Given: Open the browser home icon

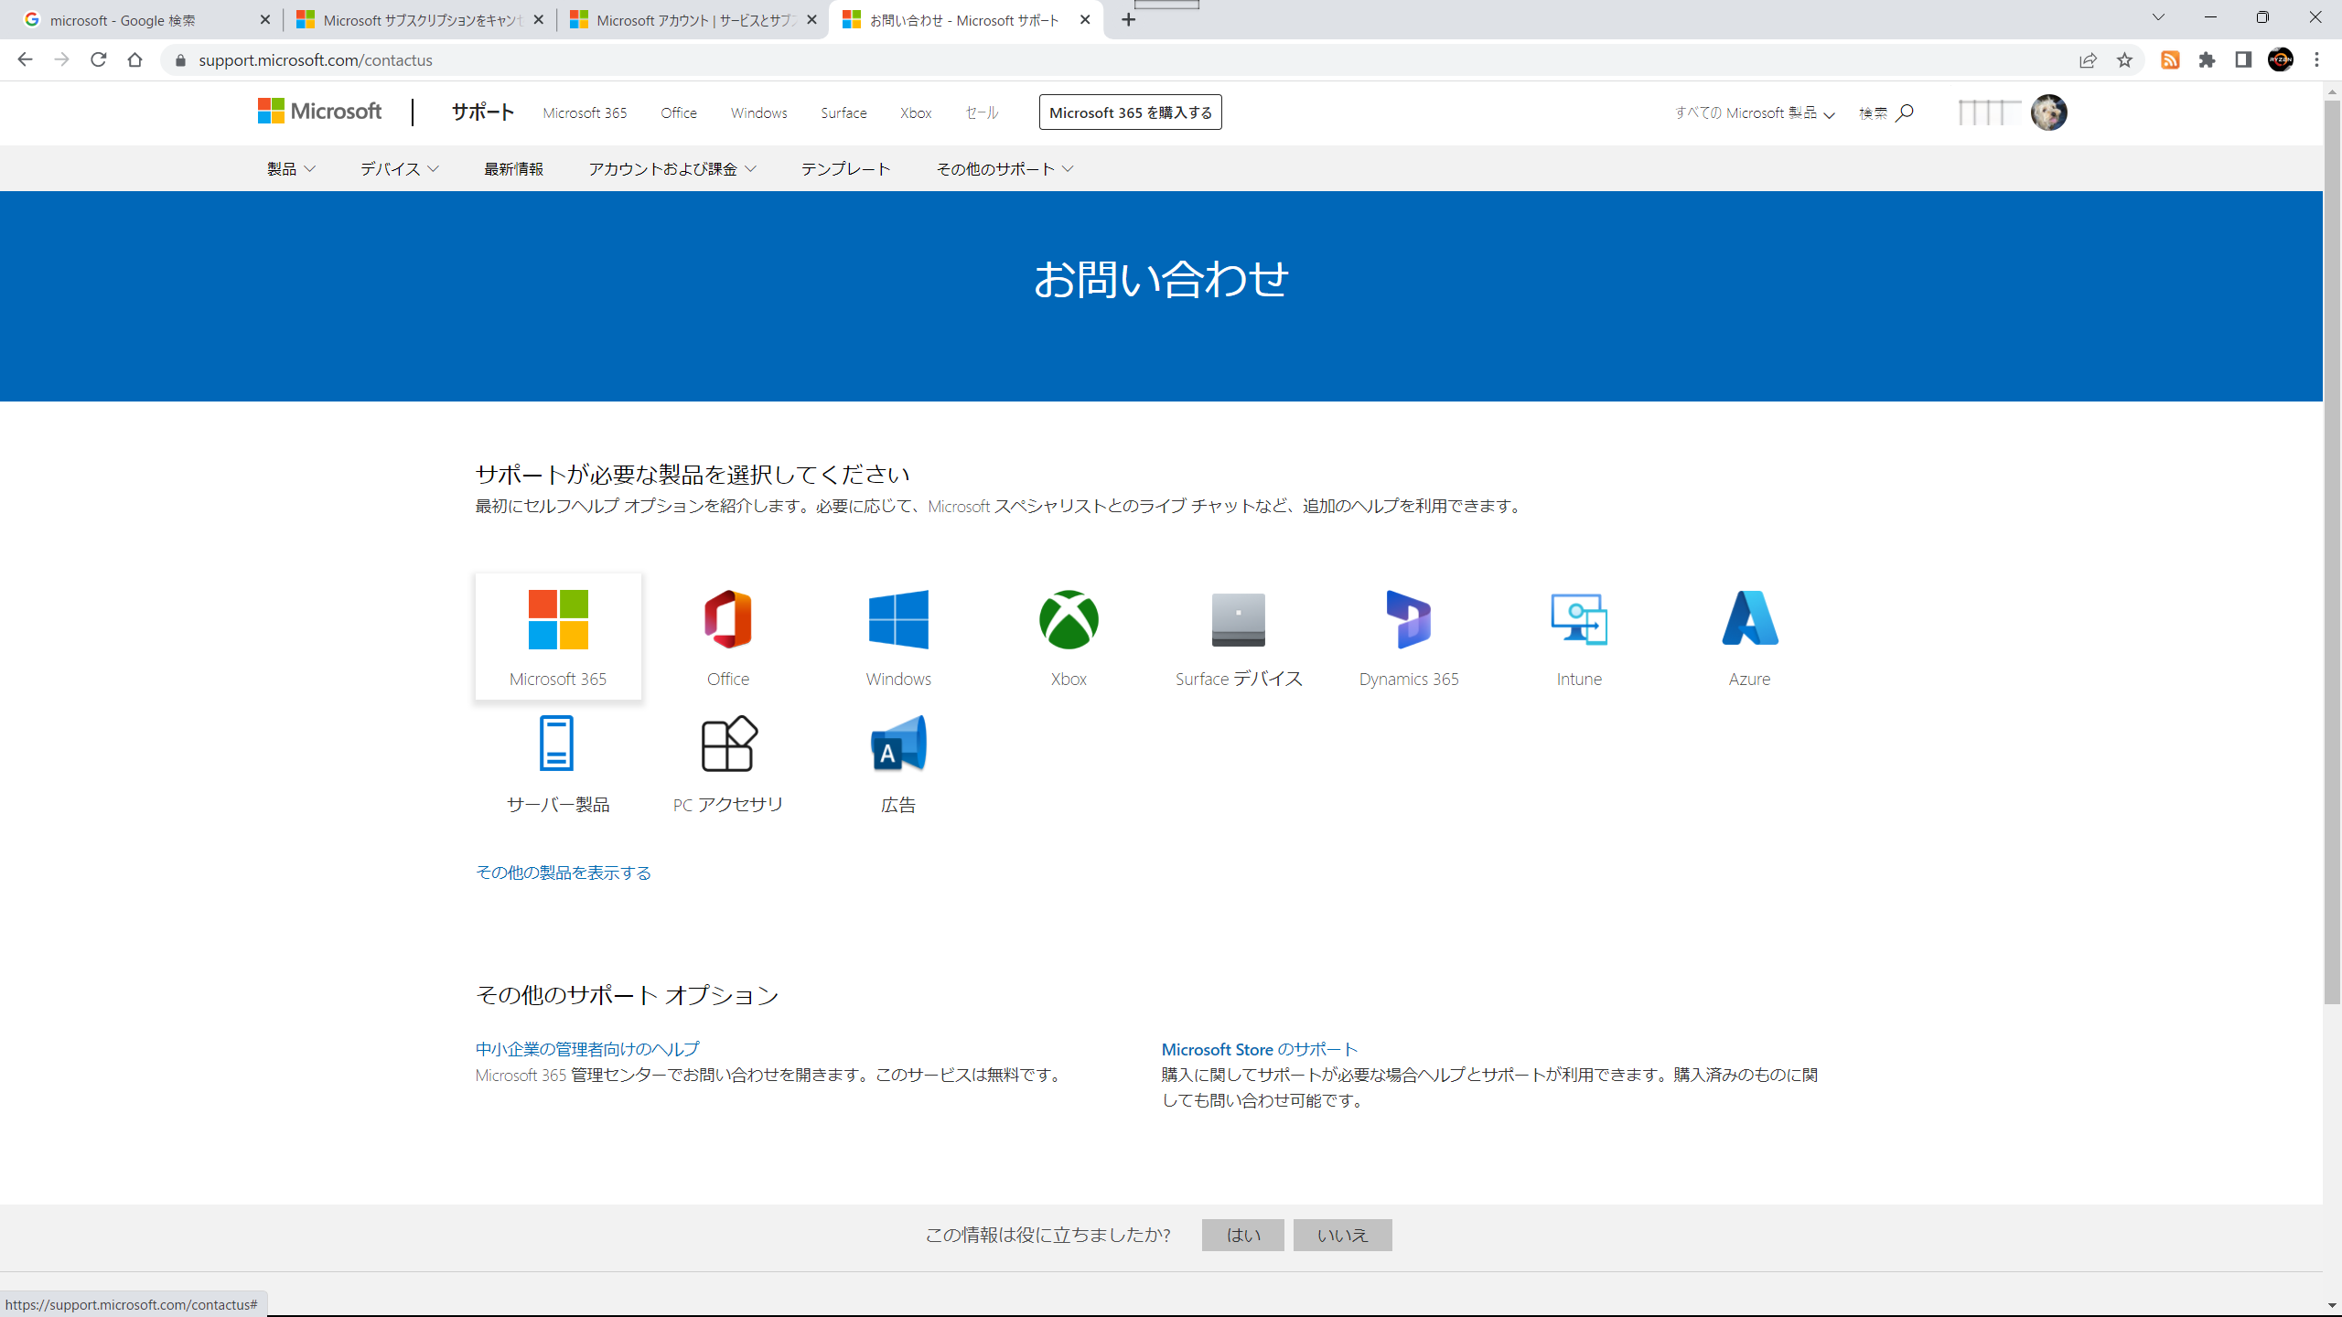Looking at the screenshot, I should (134, 59).
